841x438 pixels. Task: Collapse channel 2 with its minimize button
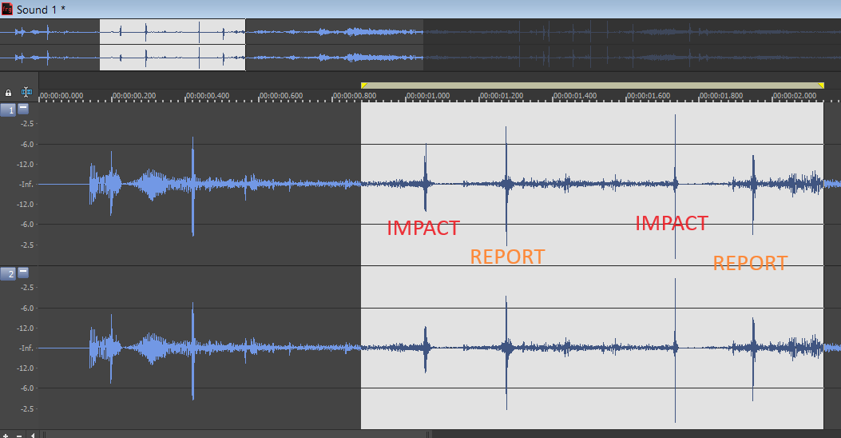(23, 272)
